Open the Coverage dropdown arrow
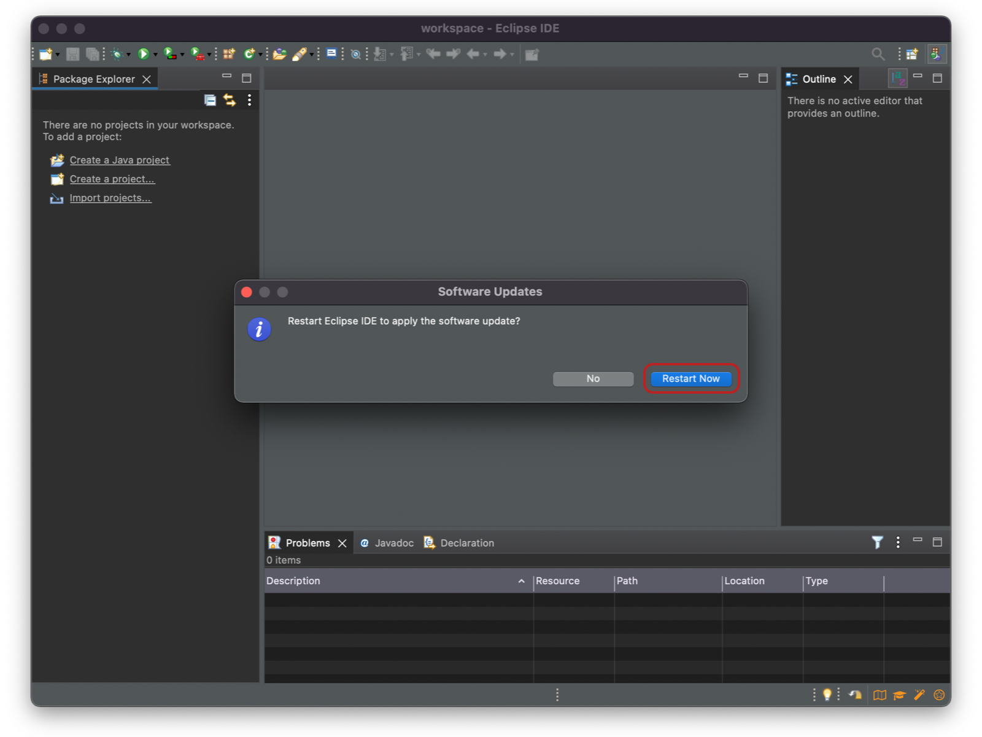This screenshot has height=737, width=982. tap(182, 55)
